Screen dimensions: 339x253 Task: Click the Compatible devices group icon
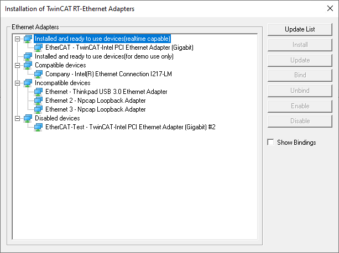click(x=28, y=65)
